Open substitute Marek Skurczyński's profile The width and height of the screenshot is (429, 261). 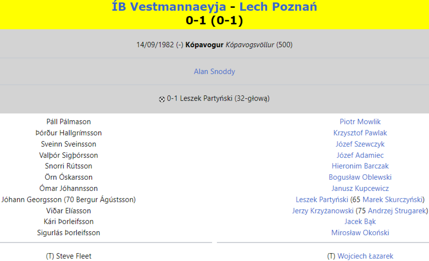pyautogui.click(x=392, y=199)
